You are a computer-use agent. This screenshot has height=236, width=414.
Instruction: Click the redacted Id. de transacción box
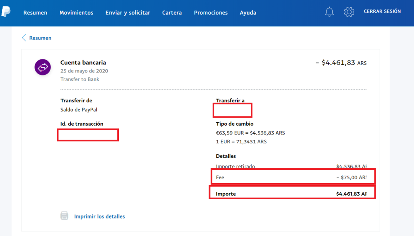click(88, 135)
